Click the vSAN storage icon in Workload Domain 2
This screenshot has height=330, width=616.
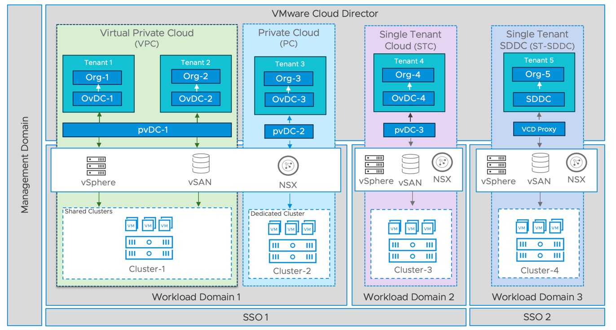click(x=411, y=165)
